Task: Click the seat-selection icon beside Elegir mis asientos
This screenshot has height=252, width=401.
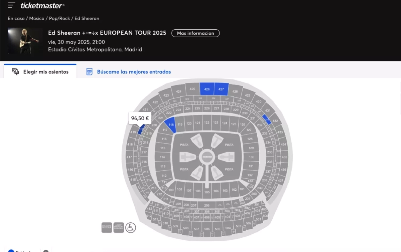Action: click(15, 72)
